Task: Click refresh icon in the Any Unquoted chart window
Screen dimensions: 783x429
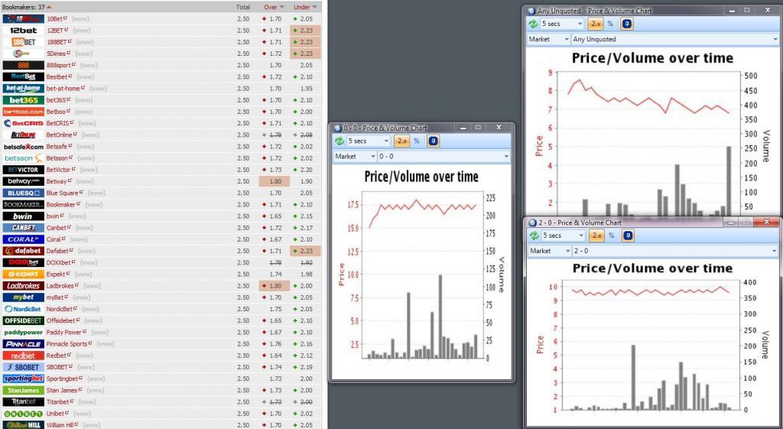Action: pos(533,24)
